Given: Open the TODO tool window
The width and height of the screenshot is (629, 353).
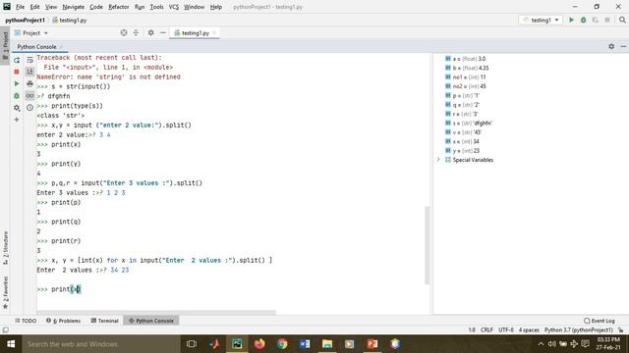Looking at the screenshot, I should point(26,321).
